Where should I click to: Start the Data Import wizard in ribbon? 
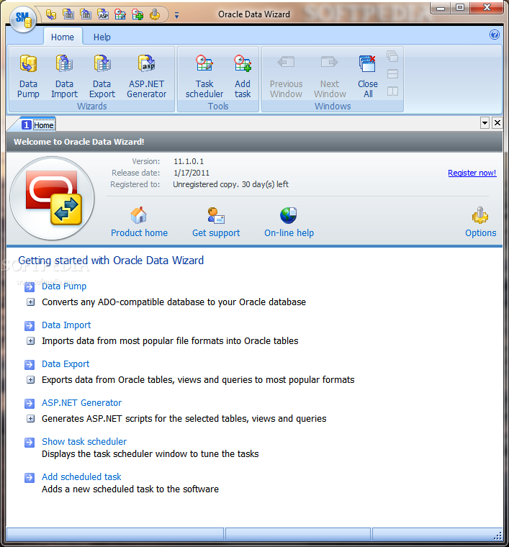(64, 76)
